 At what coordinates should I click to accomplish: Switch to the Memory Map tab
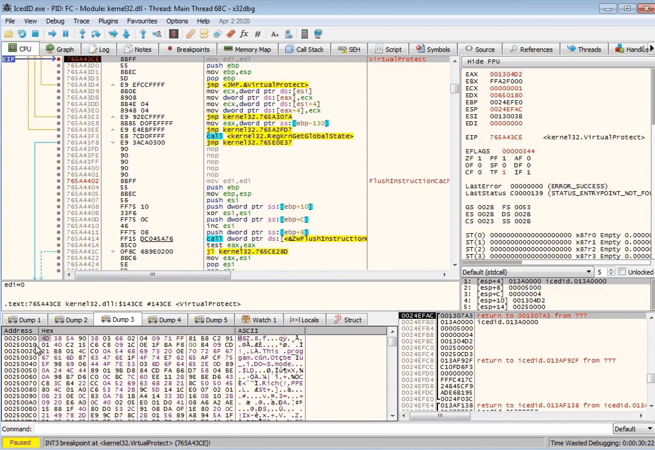click(x=249, y=49)
